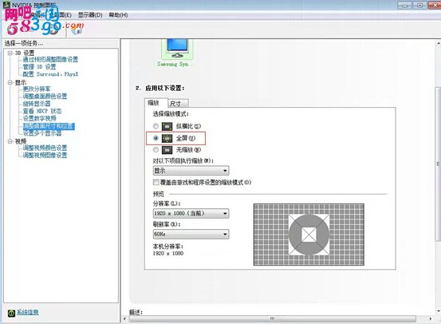Open the 显示器(D) menu

(x=90, y=15)
